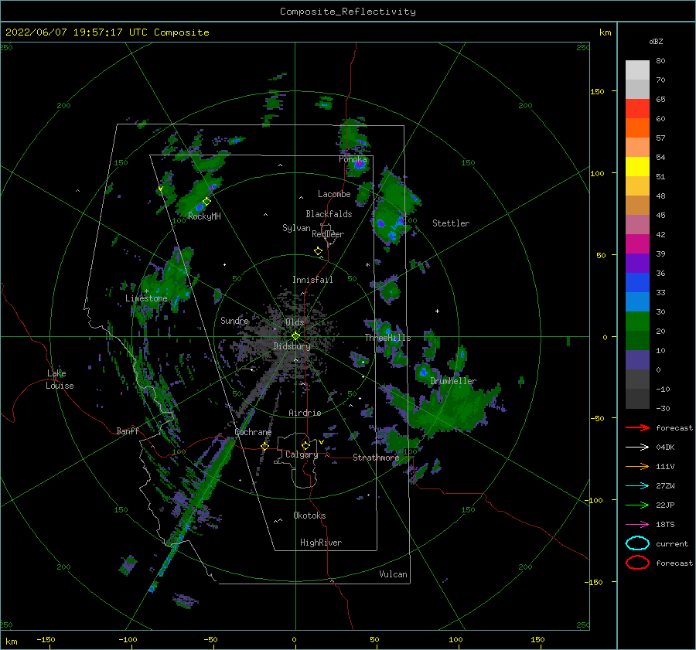Click the Innisfail city label
Image resolution: width=696 pixels, height=650 pixels.
pyautogui.click(x=312, y=280)
